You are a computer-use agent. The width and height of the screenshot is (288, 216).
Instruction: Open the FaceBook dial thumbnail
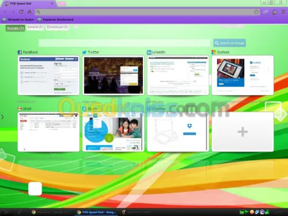tap(48, 75)
